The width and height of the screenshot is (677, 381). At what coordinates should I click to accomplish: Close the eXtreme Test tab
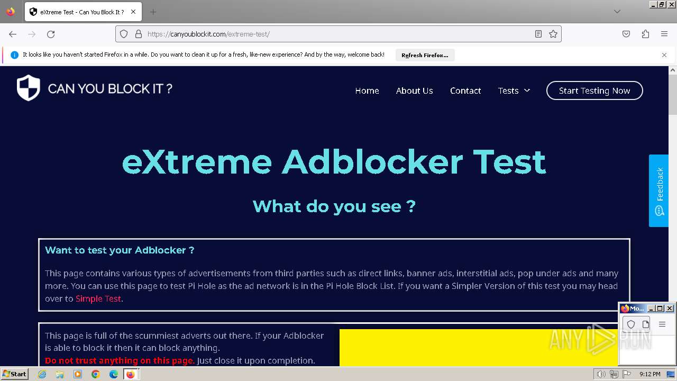click(133, 12)
